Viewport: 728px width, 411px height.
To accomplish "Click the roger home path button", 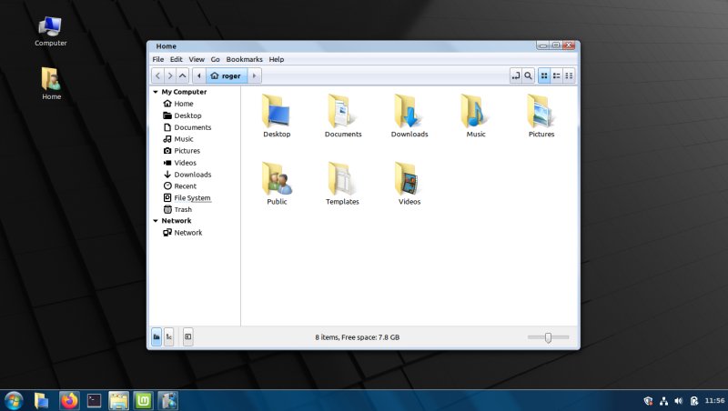I will [x=227, y=76].
